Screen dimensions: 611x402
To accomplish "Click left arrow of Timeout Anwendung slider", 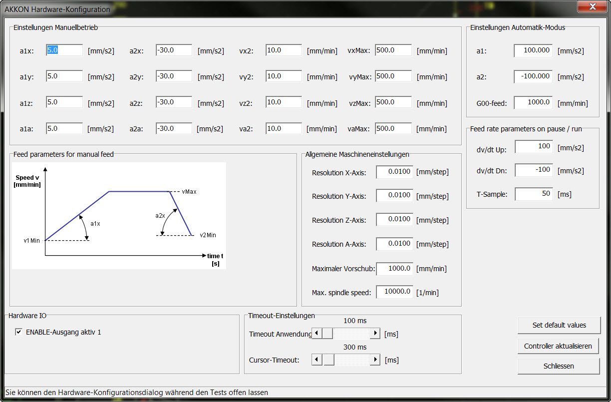I will point(316,333).
